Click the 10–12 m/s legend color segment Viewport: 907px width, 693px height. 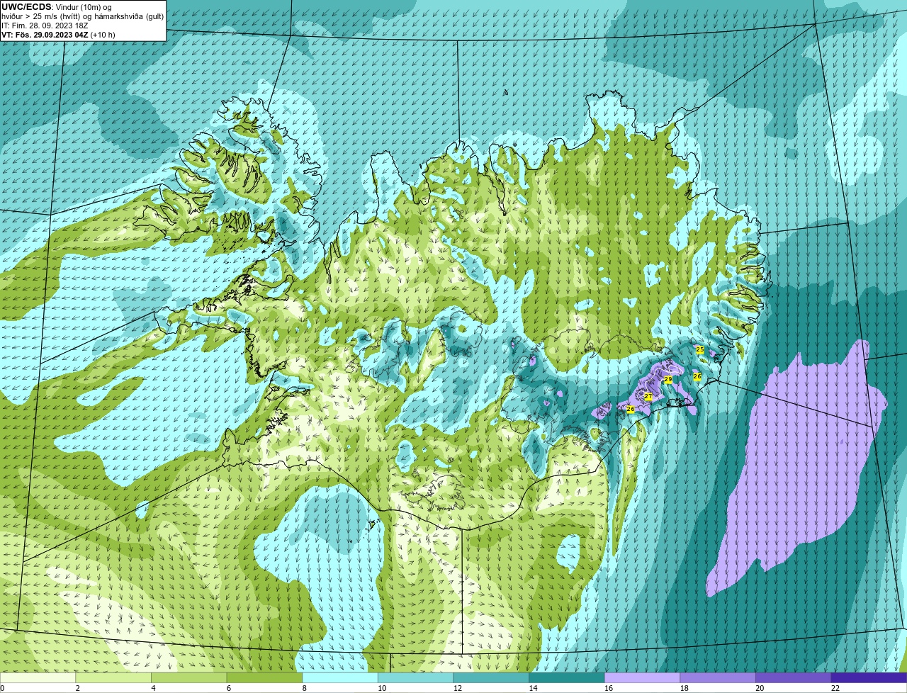415,677
